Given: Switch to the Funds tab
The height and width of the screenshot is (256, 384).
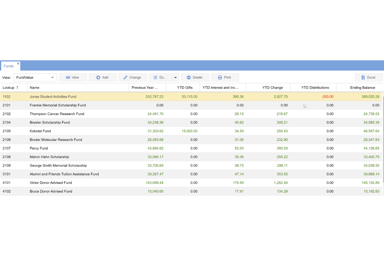Looking at the screenshot, I should point(8,66).
